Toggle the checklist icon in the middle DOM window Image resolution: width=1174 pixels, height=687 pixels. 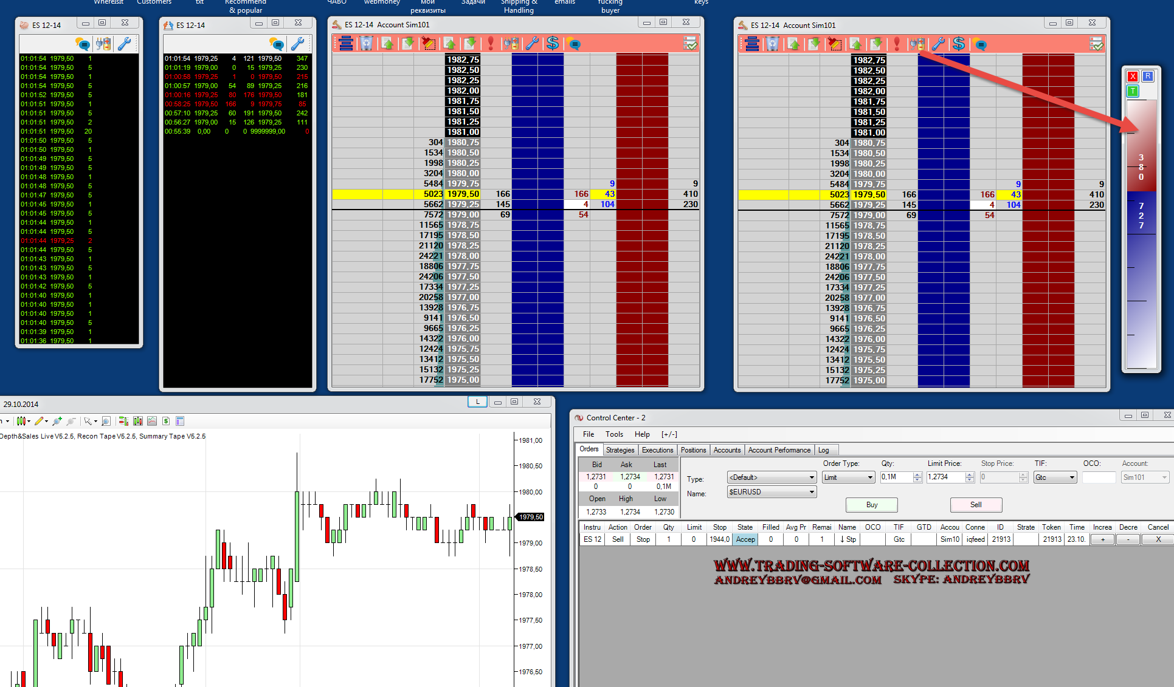pyautogui.click(x=690, y=44)
